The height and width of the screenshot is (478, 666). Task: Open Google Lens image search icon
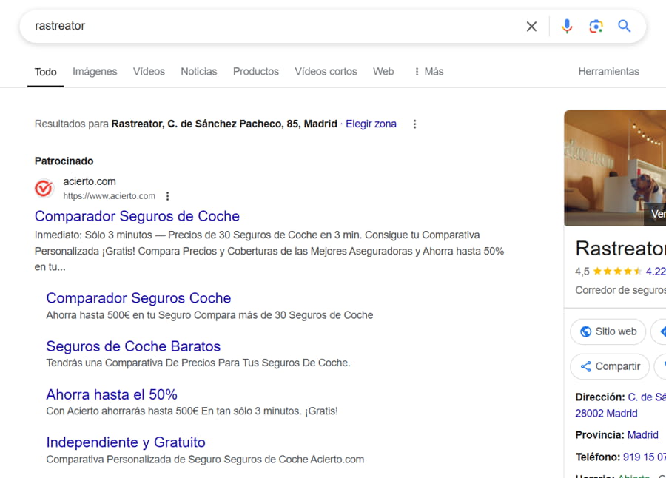596,27
